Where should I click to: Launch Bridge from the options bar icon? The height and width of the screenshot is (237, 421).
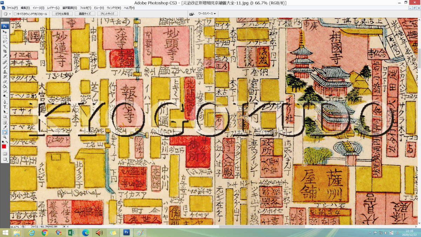pos(192,14)
